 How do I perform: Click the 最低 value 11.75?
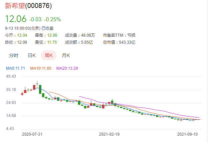click(52, 42)
